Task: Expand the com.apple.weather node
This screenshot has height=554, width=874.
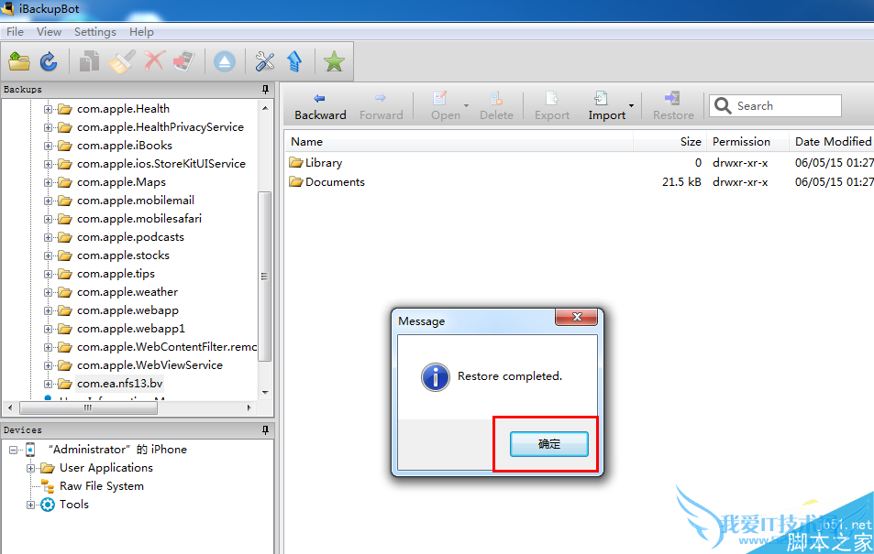Action: (48, 292)
